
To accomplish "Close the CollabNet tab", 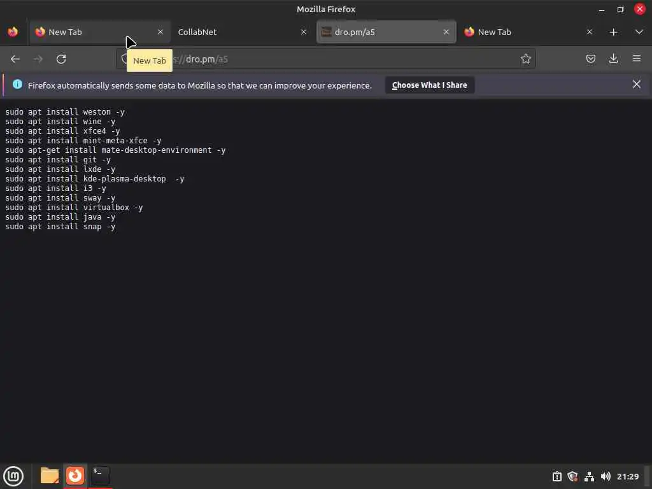I will (304, 32).
